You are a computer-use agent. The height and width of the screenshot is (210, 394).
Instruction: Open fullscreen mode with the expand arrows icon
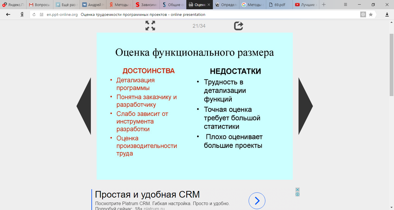(x=150, y=26)
